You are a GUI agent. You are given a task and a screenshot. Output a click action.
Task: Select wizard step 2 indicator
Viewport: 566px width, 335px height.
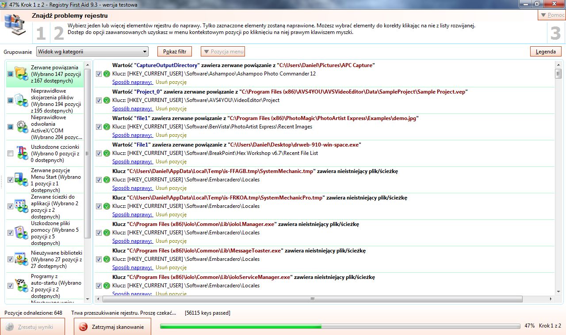click(x=59, y=34)
